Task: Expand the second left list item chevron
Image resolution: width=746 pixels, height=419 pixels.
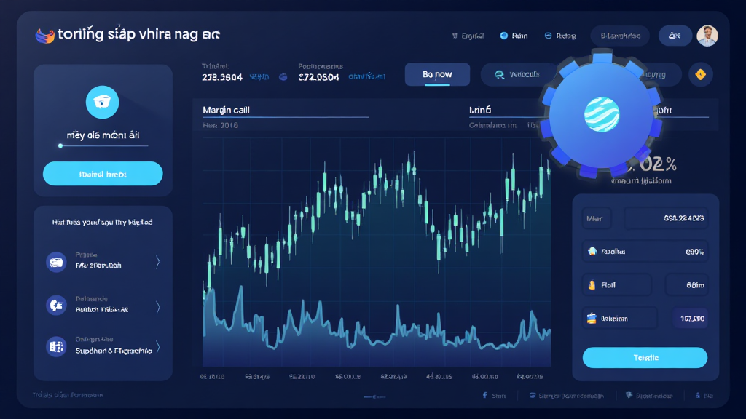Action: [158, 308]
